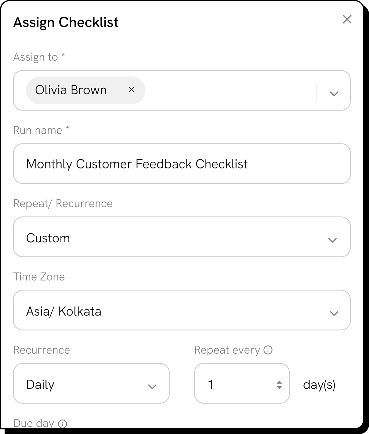
Task: Click the Assign to field label
Action: (35, 57)
